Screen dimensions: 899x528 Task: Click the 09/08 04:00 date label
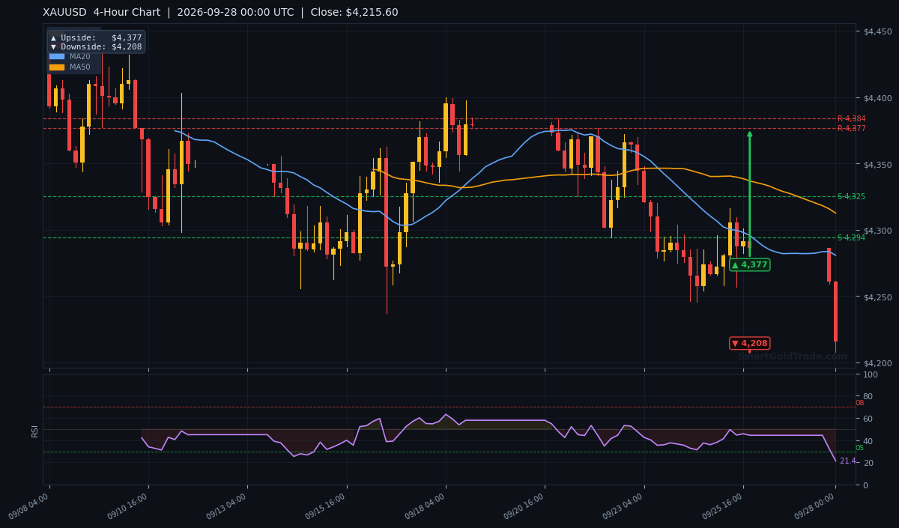point(28,506)
